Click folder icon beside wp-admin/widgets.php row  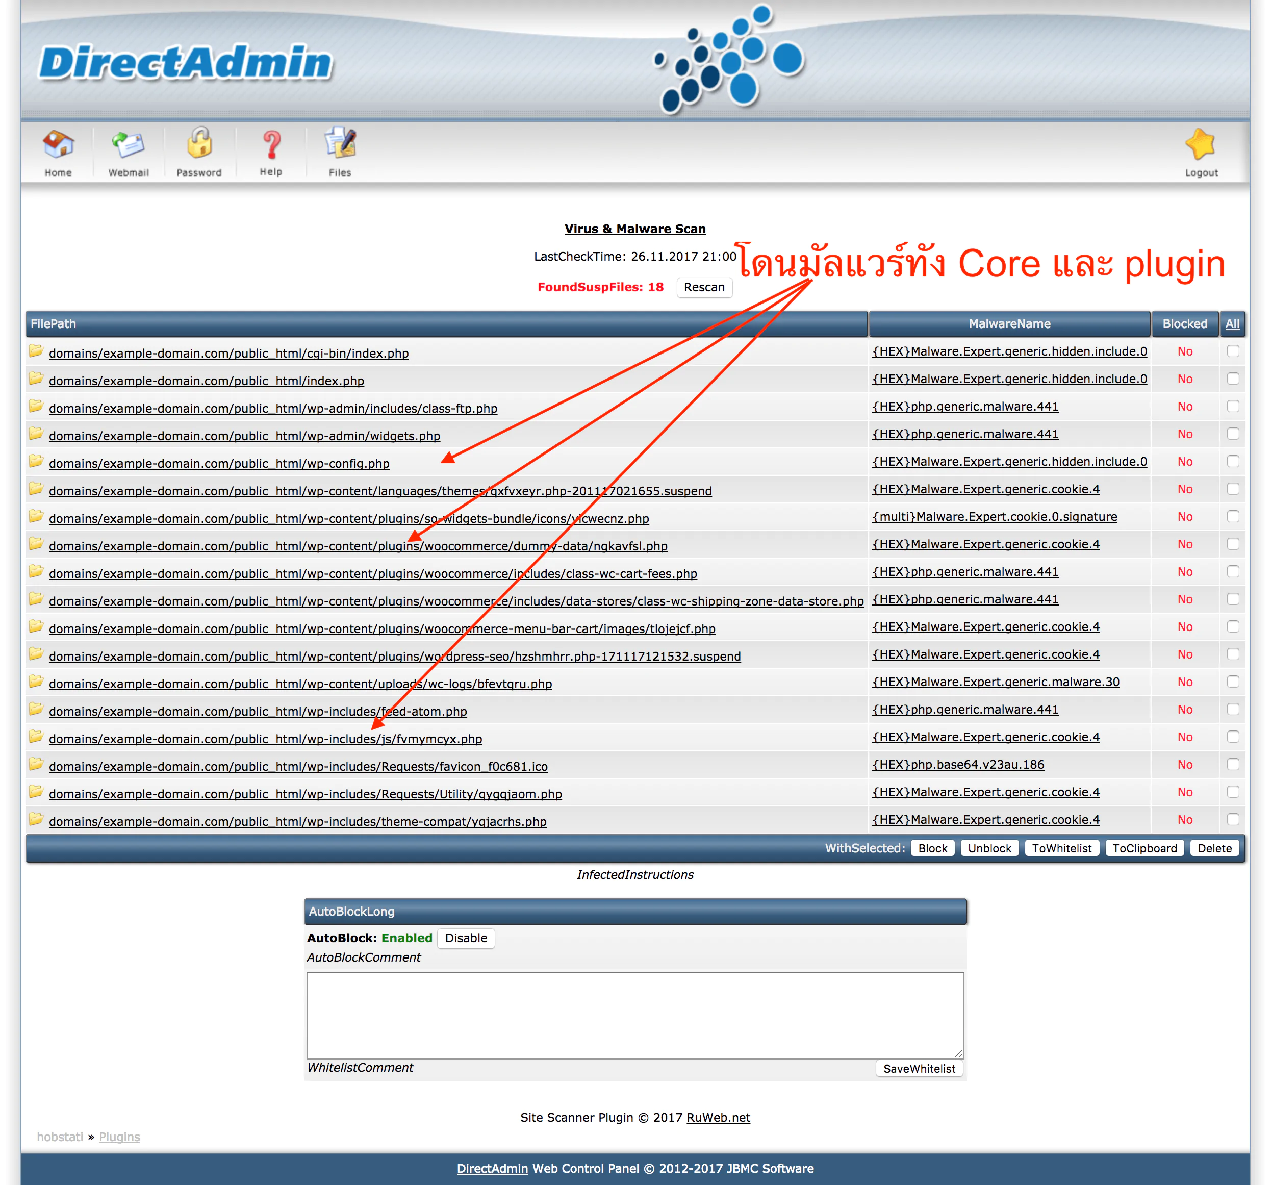(x=37, y=434)
